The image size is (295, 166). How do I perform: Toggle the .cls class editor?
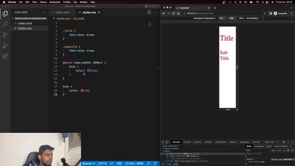pos(279,150)
